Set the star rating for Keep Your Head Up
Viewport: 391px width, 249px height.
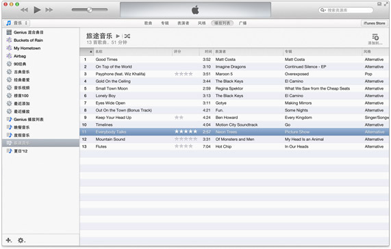pyautogui.click(x=179, y=118)
